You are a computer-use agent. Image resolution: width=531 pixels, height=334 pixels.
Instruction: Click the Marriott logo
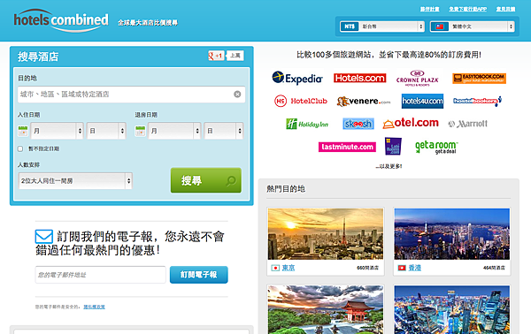tap(467, 124)
